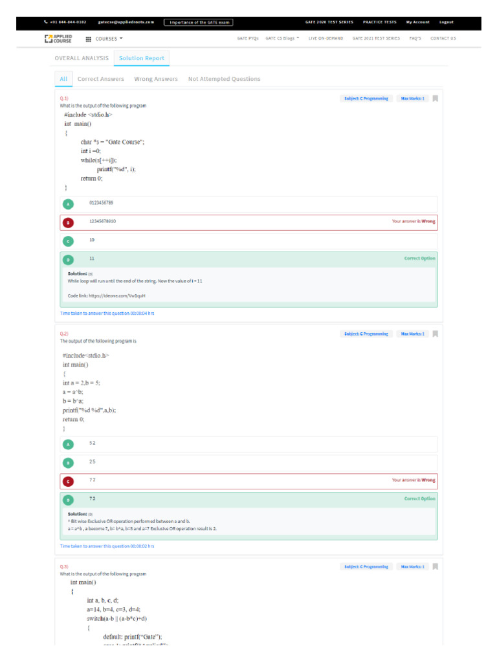Select option B circle in question 2
The image size is (497, 662).
(68, 463)
